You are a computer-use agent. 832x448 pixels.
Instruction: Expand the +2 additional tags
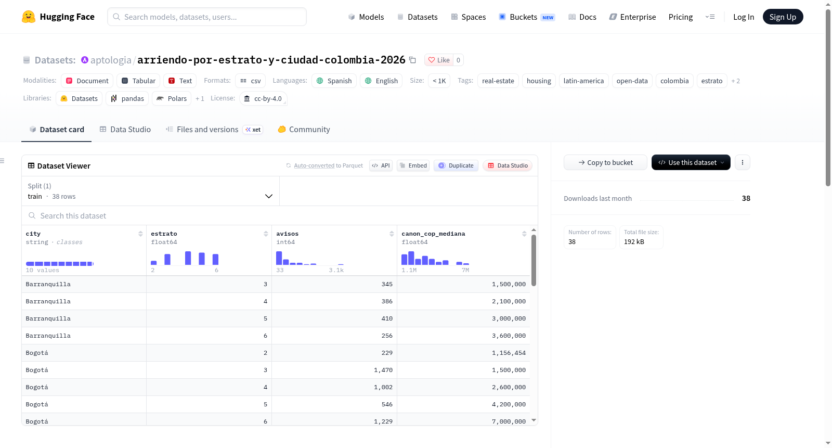coord(735,81)
